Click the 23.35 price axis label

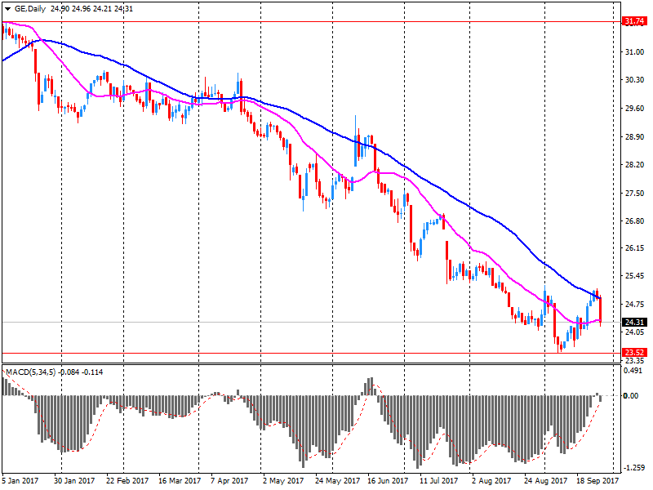tap(634, 360)
